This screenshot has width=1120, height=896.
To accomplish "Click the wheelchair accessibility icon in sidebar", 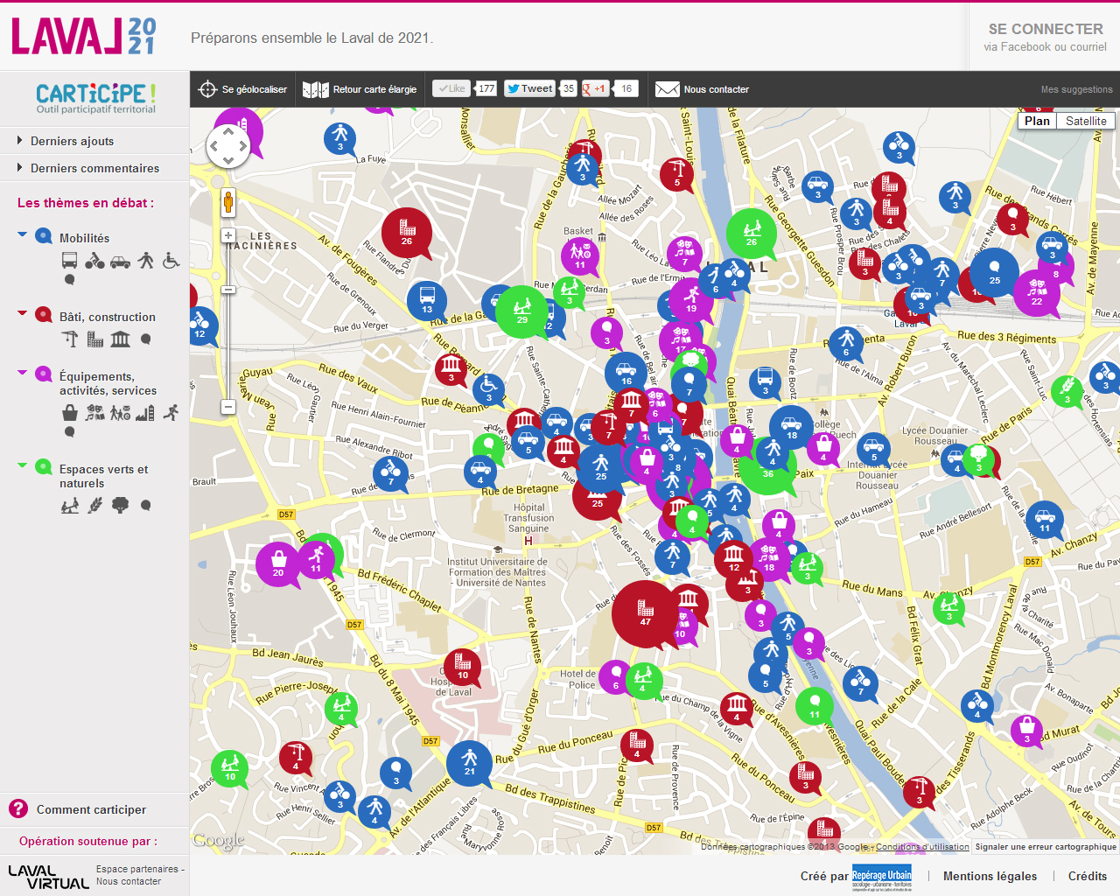I will (171, 261).
